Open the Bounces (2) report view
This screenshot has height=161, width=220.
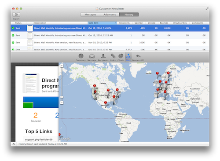(x=138, y=57)
